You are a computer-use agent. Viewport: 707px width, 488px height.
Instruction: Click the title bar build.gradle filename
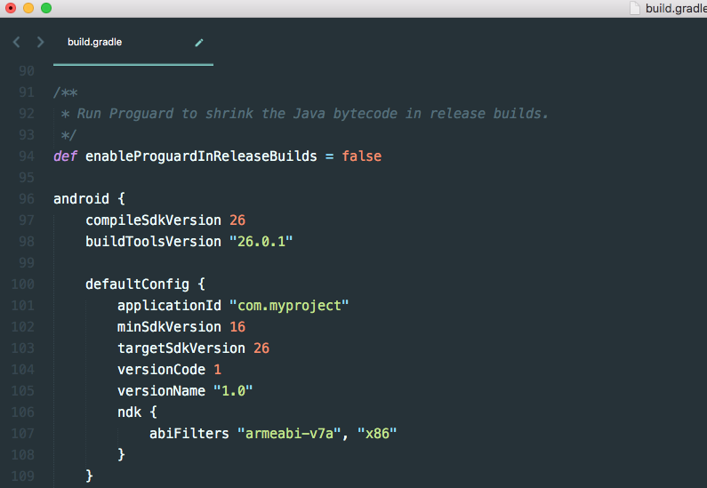676,9
